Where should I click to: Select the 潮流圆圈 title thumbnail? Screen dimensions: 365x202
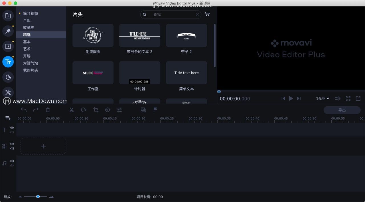[93, 35]
